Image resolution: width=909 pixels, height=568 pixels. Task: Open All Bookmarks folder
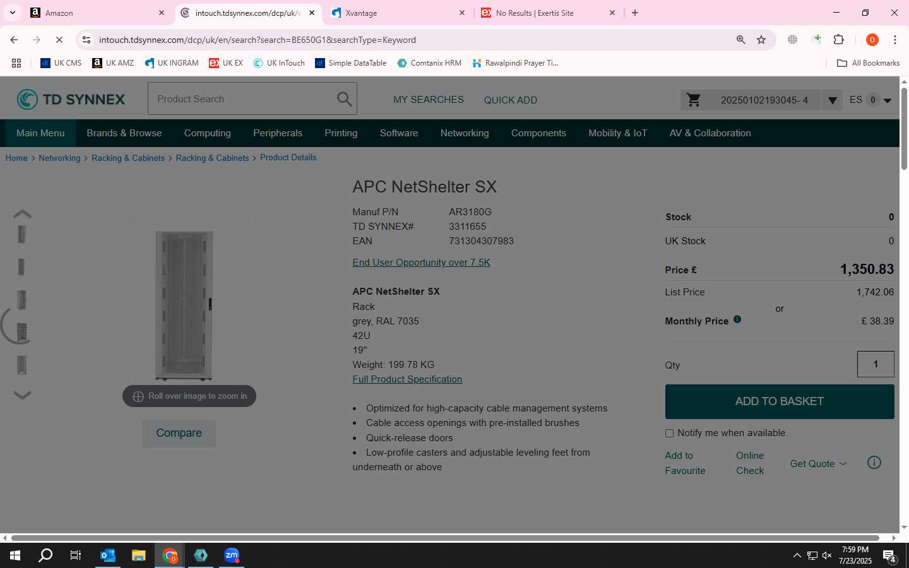(x=868, y=63)
